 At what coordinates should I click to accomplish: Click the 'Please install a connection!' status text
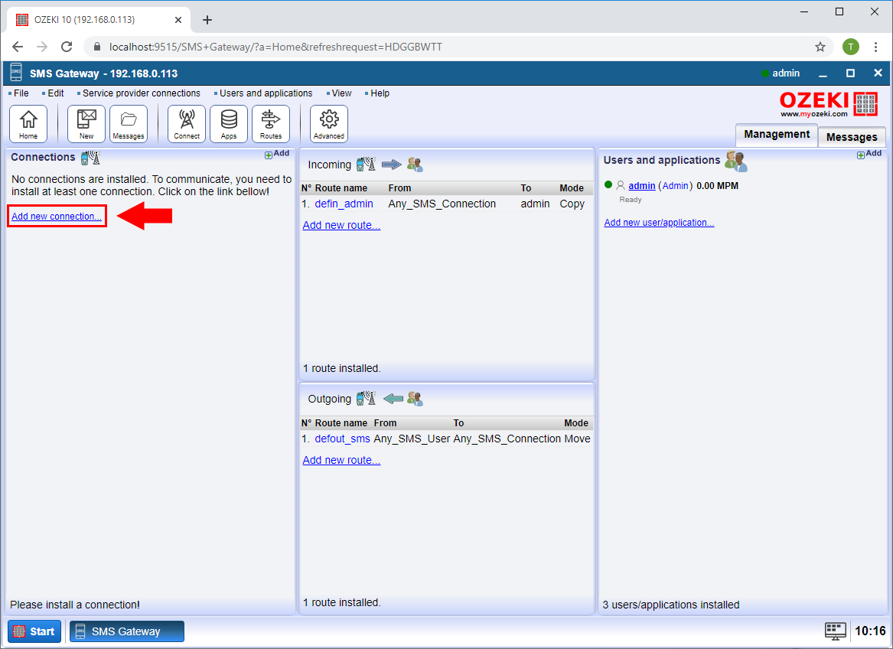pos(74,605)
